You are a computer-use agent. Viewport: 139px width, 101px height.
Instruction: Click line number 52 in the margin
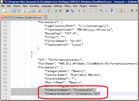[x=5, y=22]
